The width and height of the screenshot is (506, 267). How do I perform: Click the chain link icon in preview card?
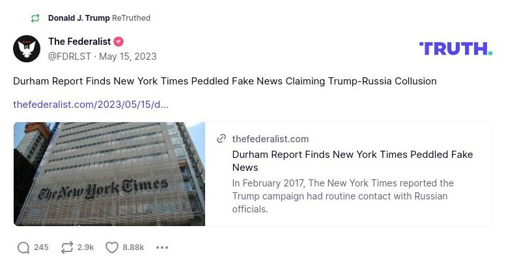click(x=221, y=139)
